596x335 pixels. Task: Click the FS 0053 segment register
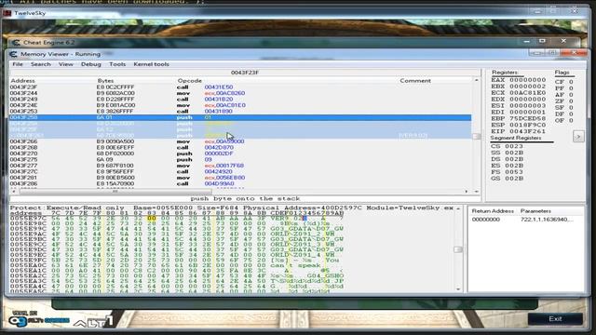(x=507, y=172)
